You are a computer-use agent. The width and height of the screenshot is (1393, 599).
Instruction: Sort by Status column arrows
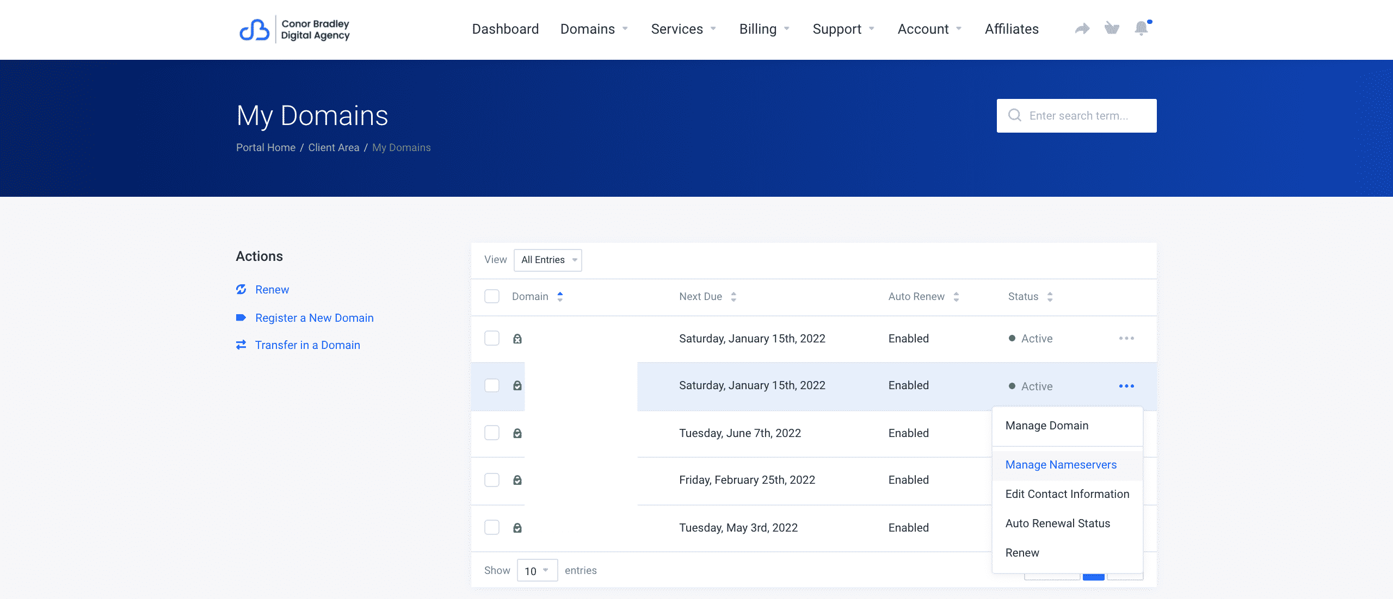point(1050,296)
